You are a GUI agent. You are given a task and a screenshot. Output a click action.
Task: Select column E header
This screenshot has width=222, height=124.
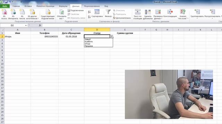125,30
